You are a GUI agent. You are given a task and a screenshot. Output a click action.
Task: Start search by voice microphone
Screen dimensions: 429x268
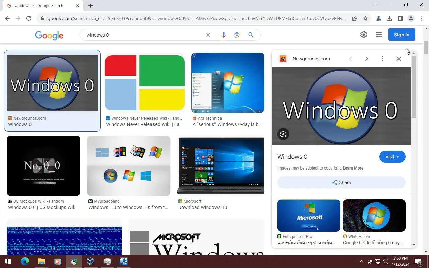coord(224,35)
